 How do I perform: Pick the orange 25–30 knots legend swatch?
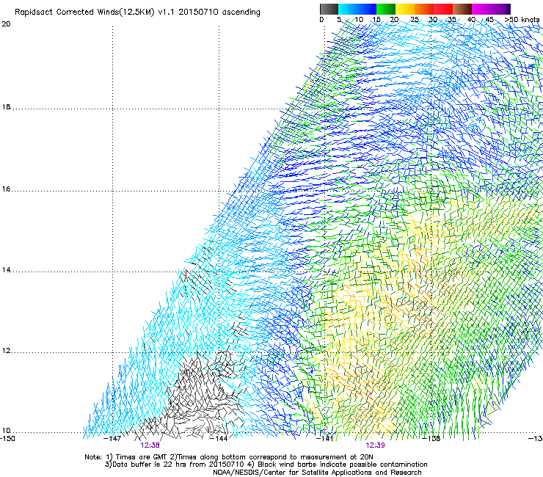click(x=424, y=9)
